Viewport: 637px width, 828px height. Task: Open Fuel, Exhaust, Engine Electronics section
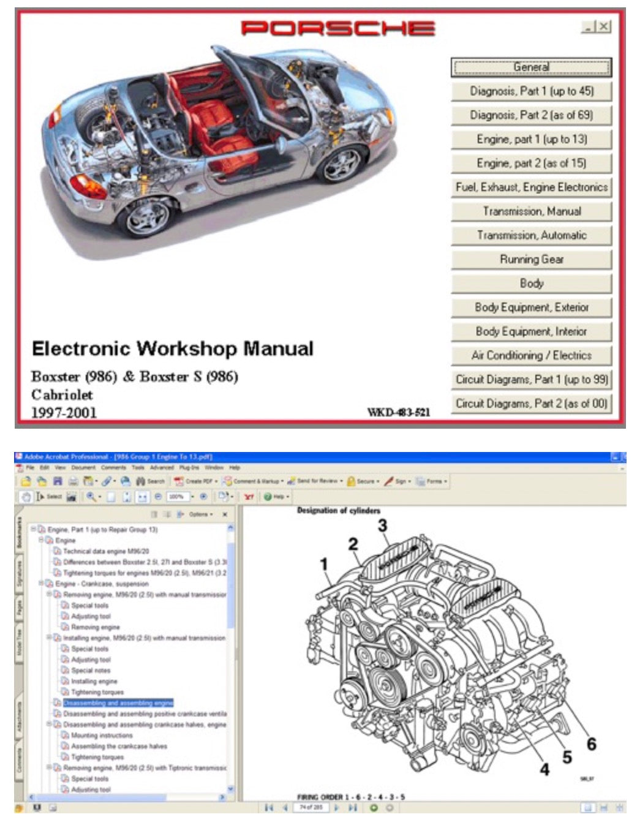coord(531,187)
